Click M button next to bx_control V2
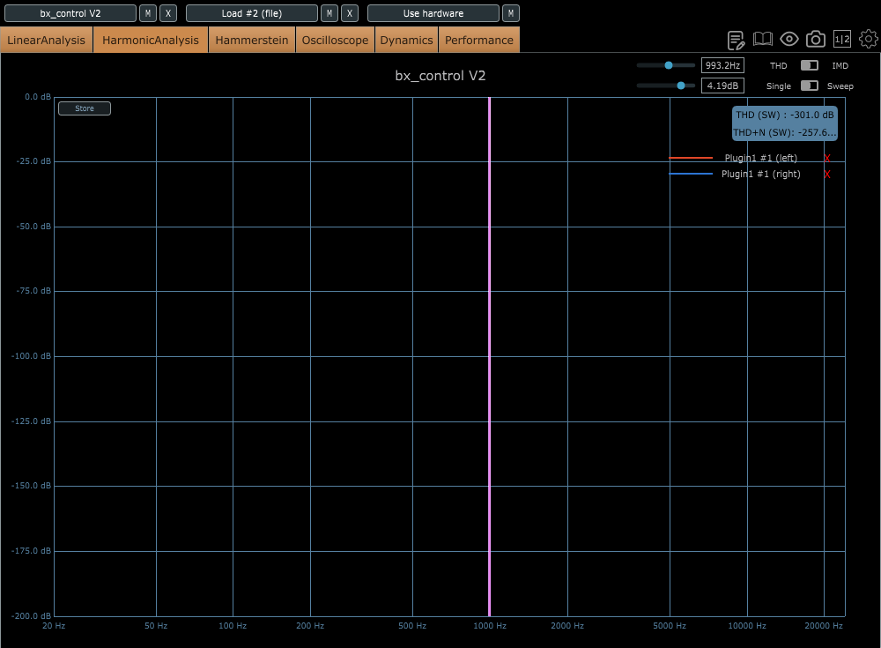Viewport: 881px width, 648px height. (148, 13)
